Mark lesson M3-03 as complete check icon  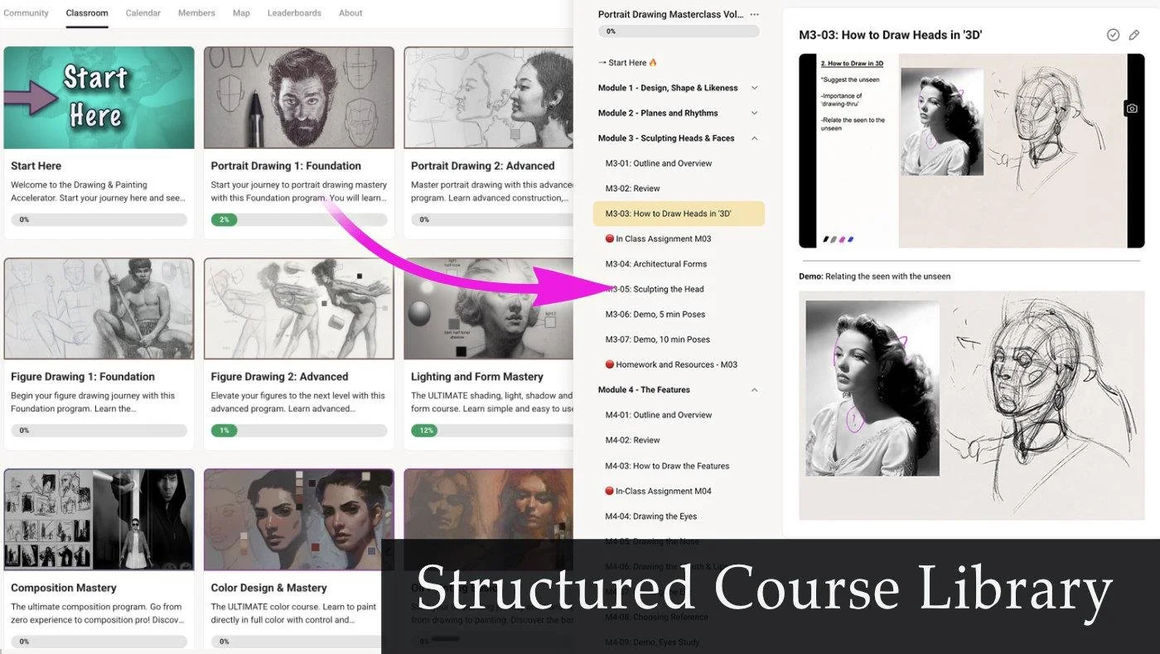[x=1113, y=35]
